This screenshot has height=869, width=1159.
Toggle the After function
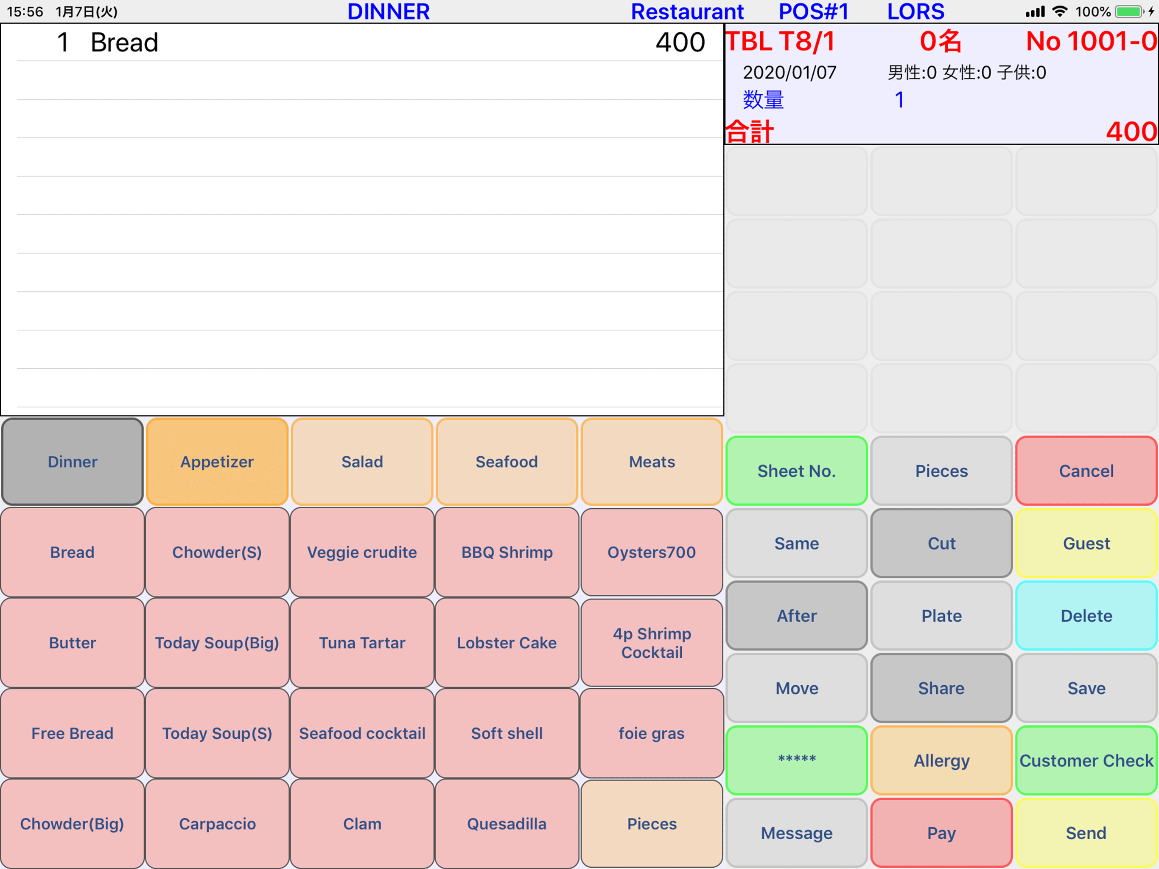point(796,615)
